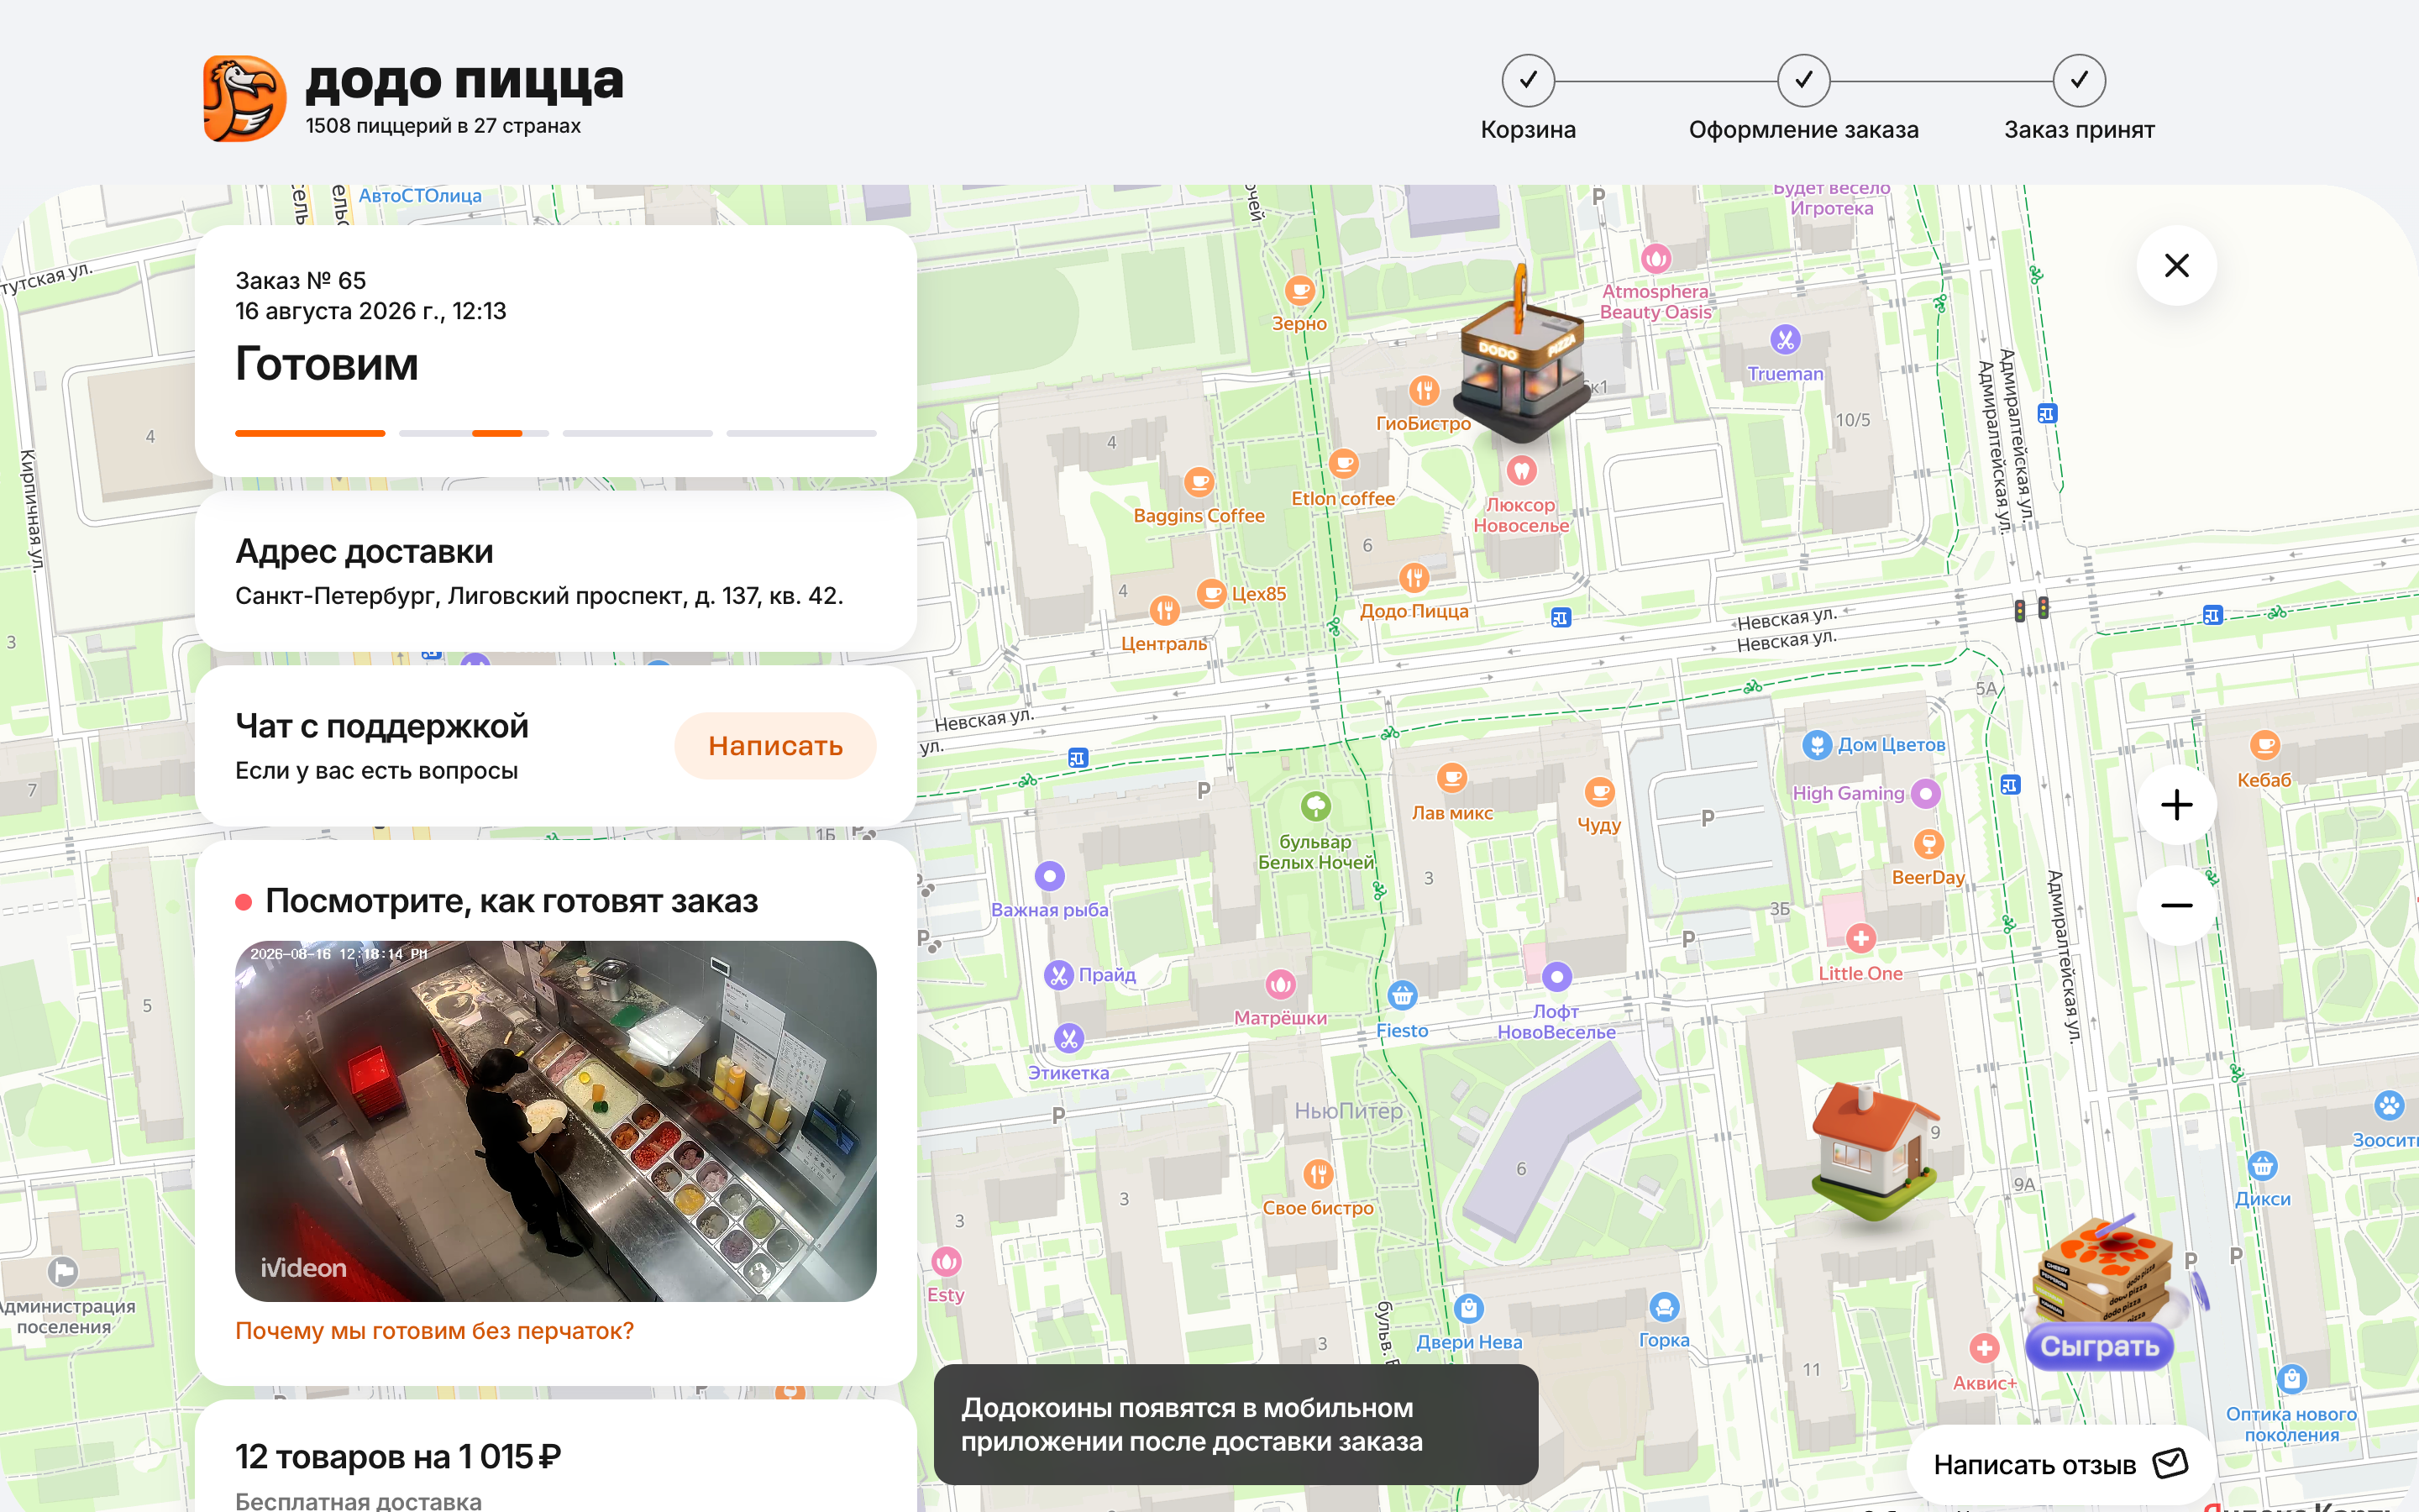
Task: Click the Fiesto shop map pin
Action: 1403,996
